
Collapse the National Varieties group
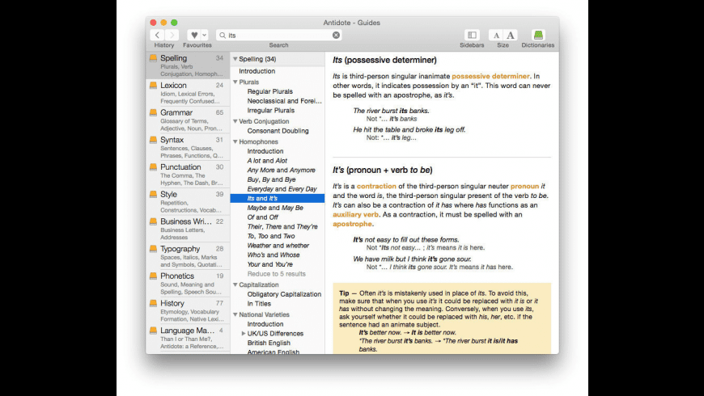235,314
